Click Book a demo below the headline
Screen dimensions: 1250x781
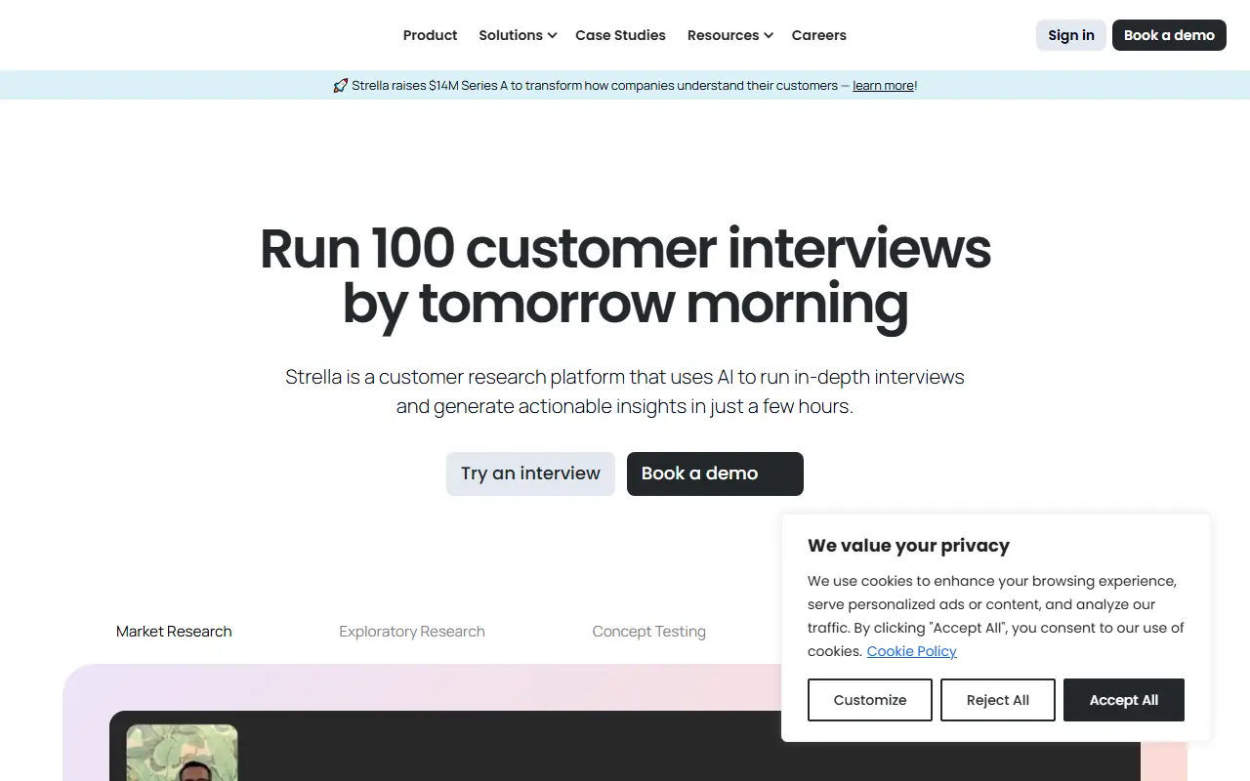[x=715, y=473]
